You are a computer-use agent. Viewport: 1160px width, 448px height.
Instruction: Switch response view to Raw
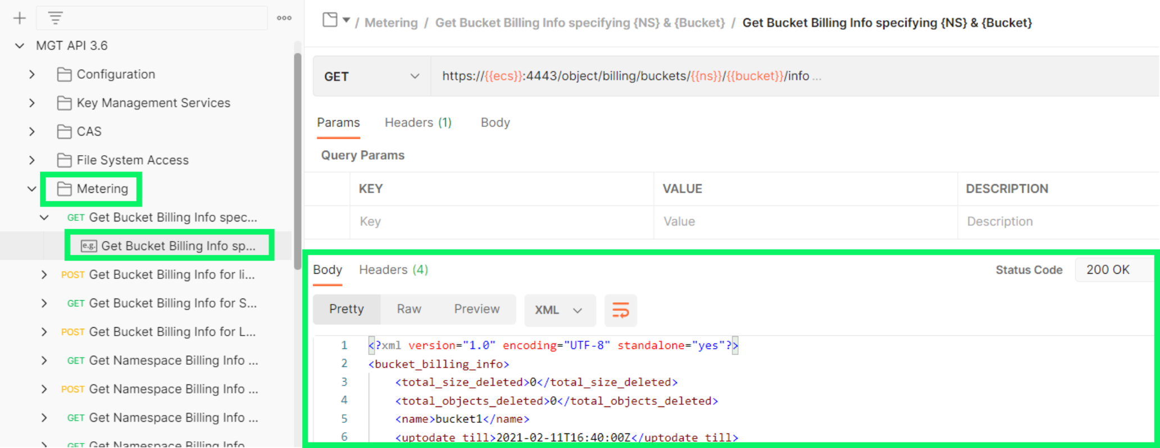(409, 309)
